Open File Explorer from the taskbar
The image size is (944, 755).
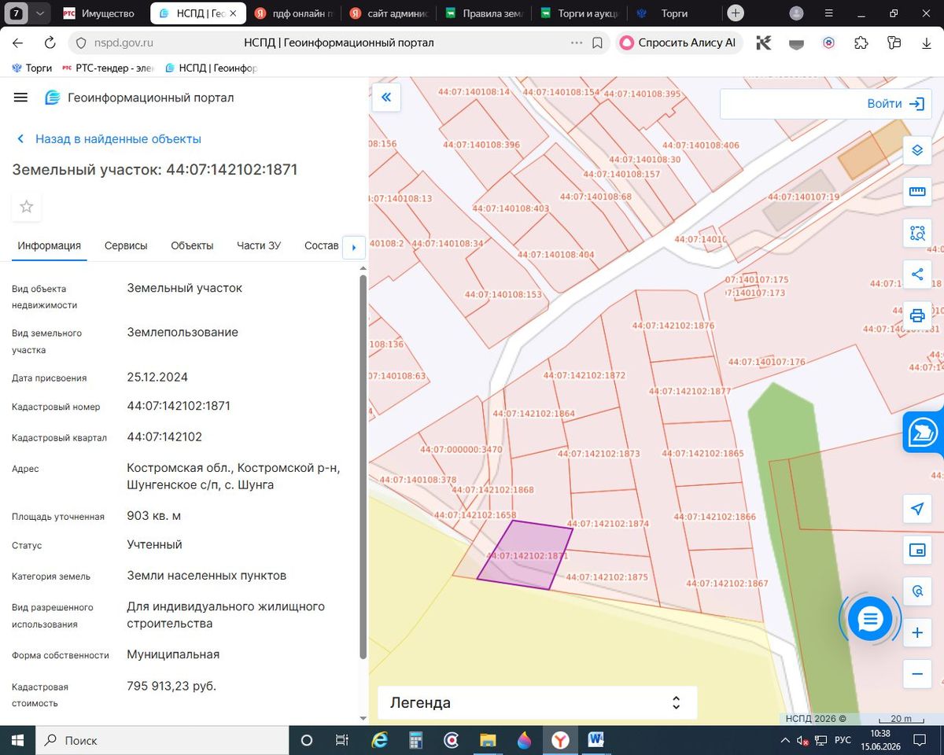(x=488, y=740)
